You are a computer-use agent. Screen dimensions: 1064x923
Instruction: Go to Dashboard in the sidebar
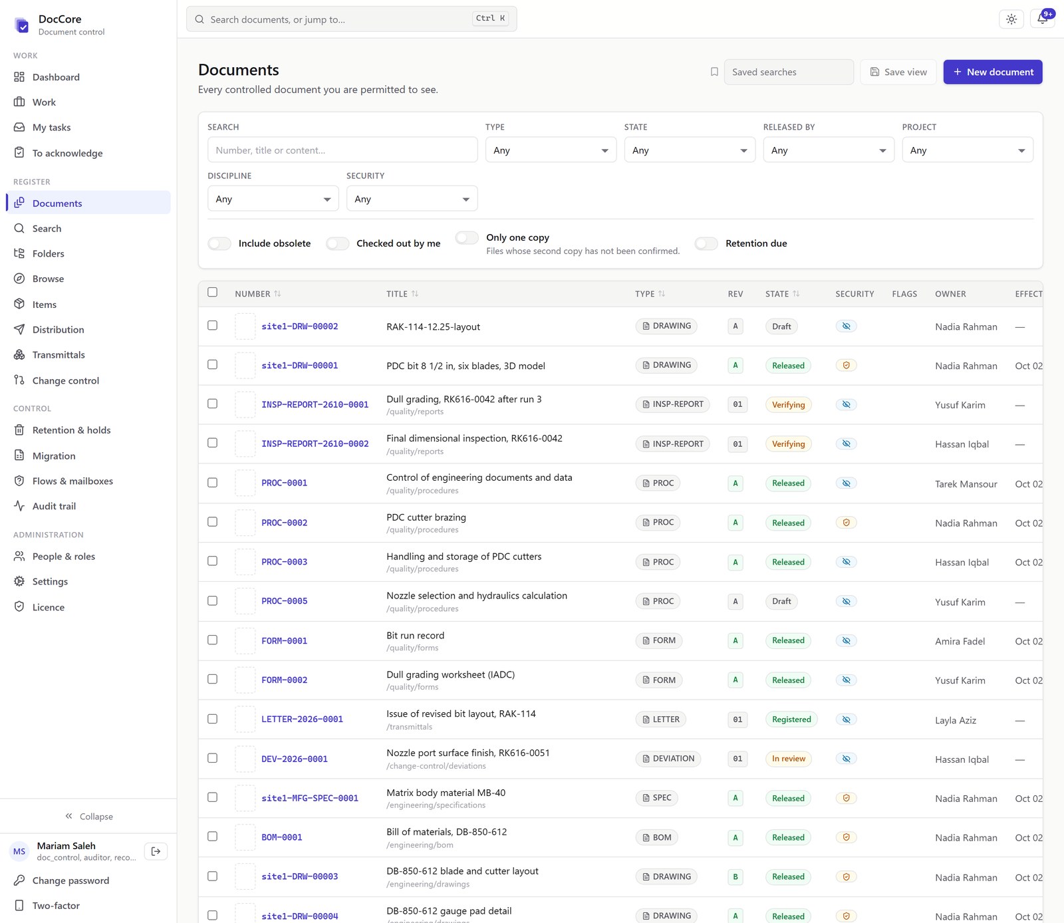click(x=88, y=77)
